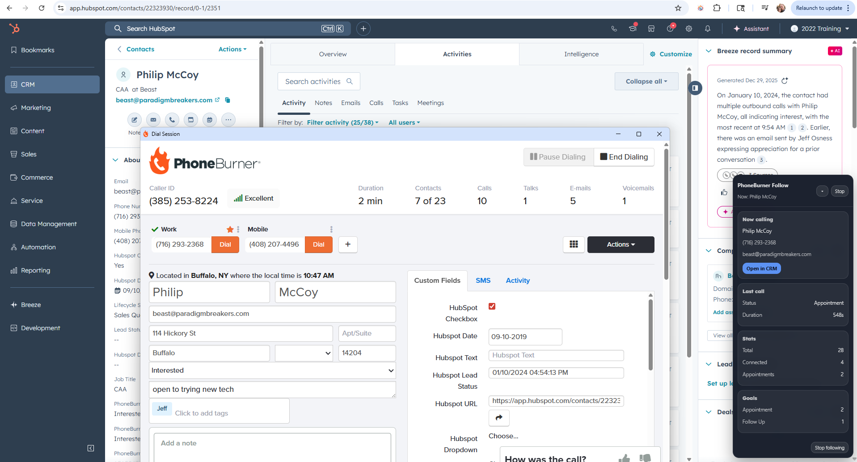This screenshot has width=857, height=462.
Task: Open the state dropdown next to Buffalo
Action: pos(304,353)
